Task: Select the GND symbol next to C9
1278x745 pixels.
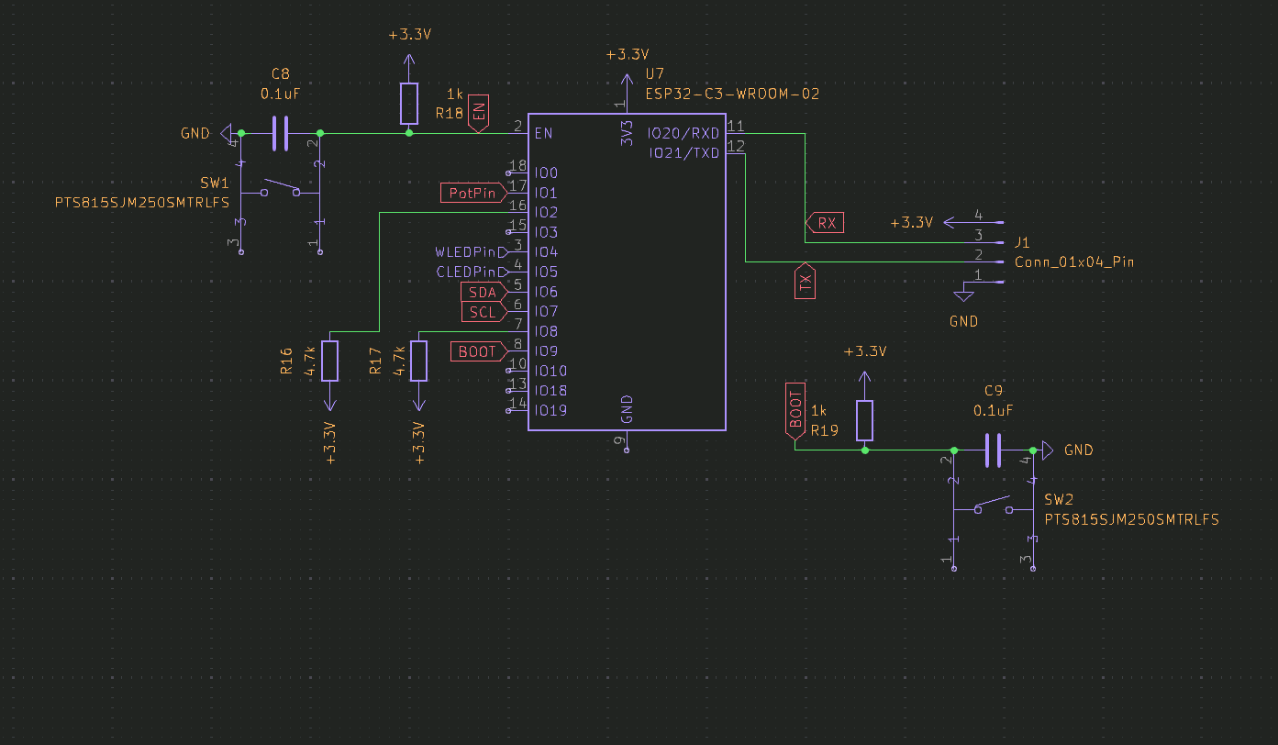Action: (x=1047, y=450)
